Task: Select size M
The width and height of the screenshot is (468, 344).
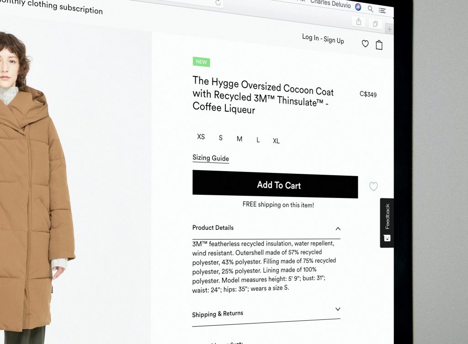Action: tap(239, 139)
